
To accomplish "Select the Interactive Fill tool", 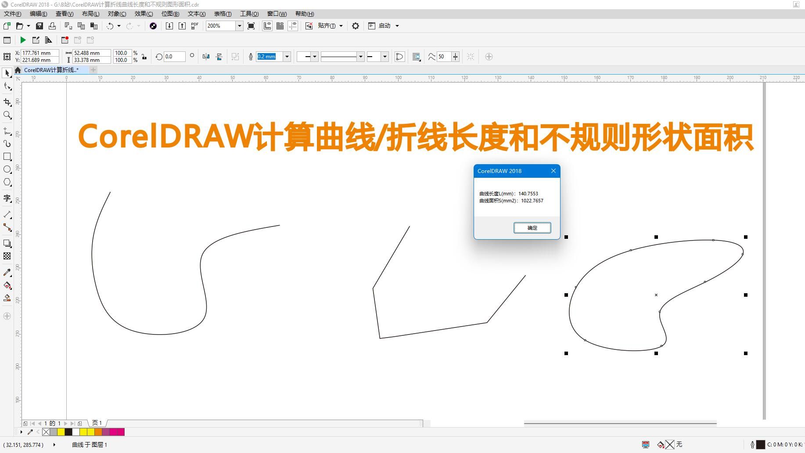I will pyautogui.click(x=7, y=285).
